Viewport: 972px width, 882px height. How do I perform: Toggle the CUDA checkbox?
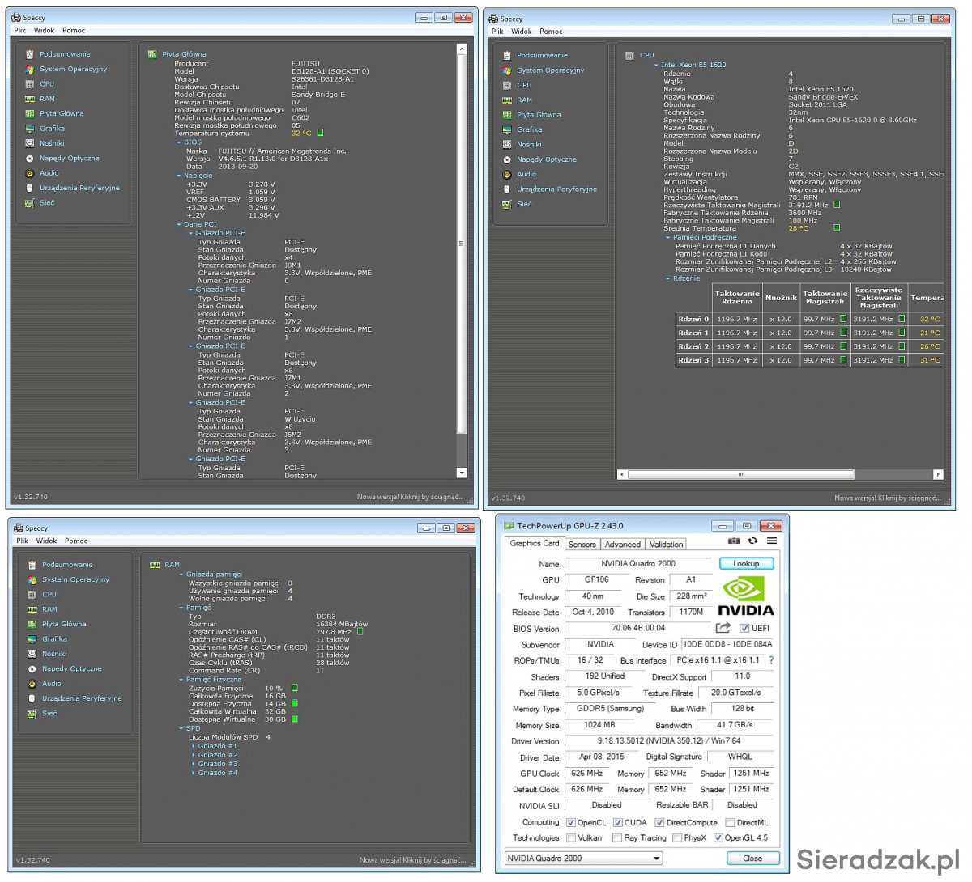pos(618,822)
